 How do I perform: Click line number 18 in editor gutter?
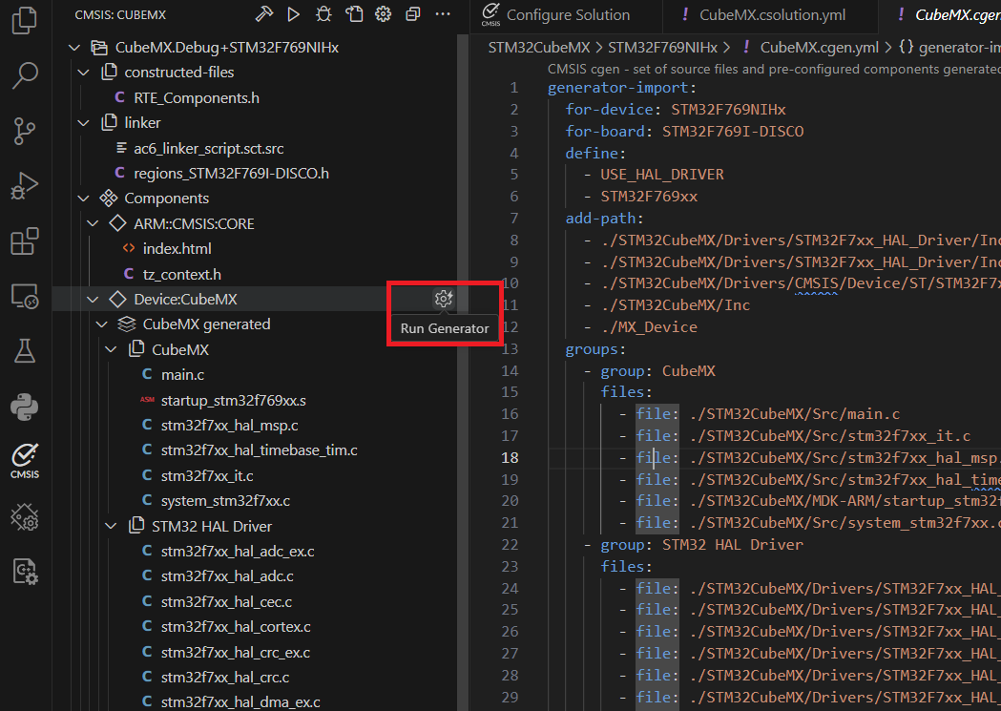tap(510, 458)
